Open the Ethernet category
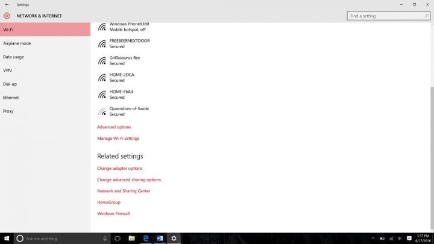Image resolution: width=434 pixels, height=244 pixels. (45, 98)
